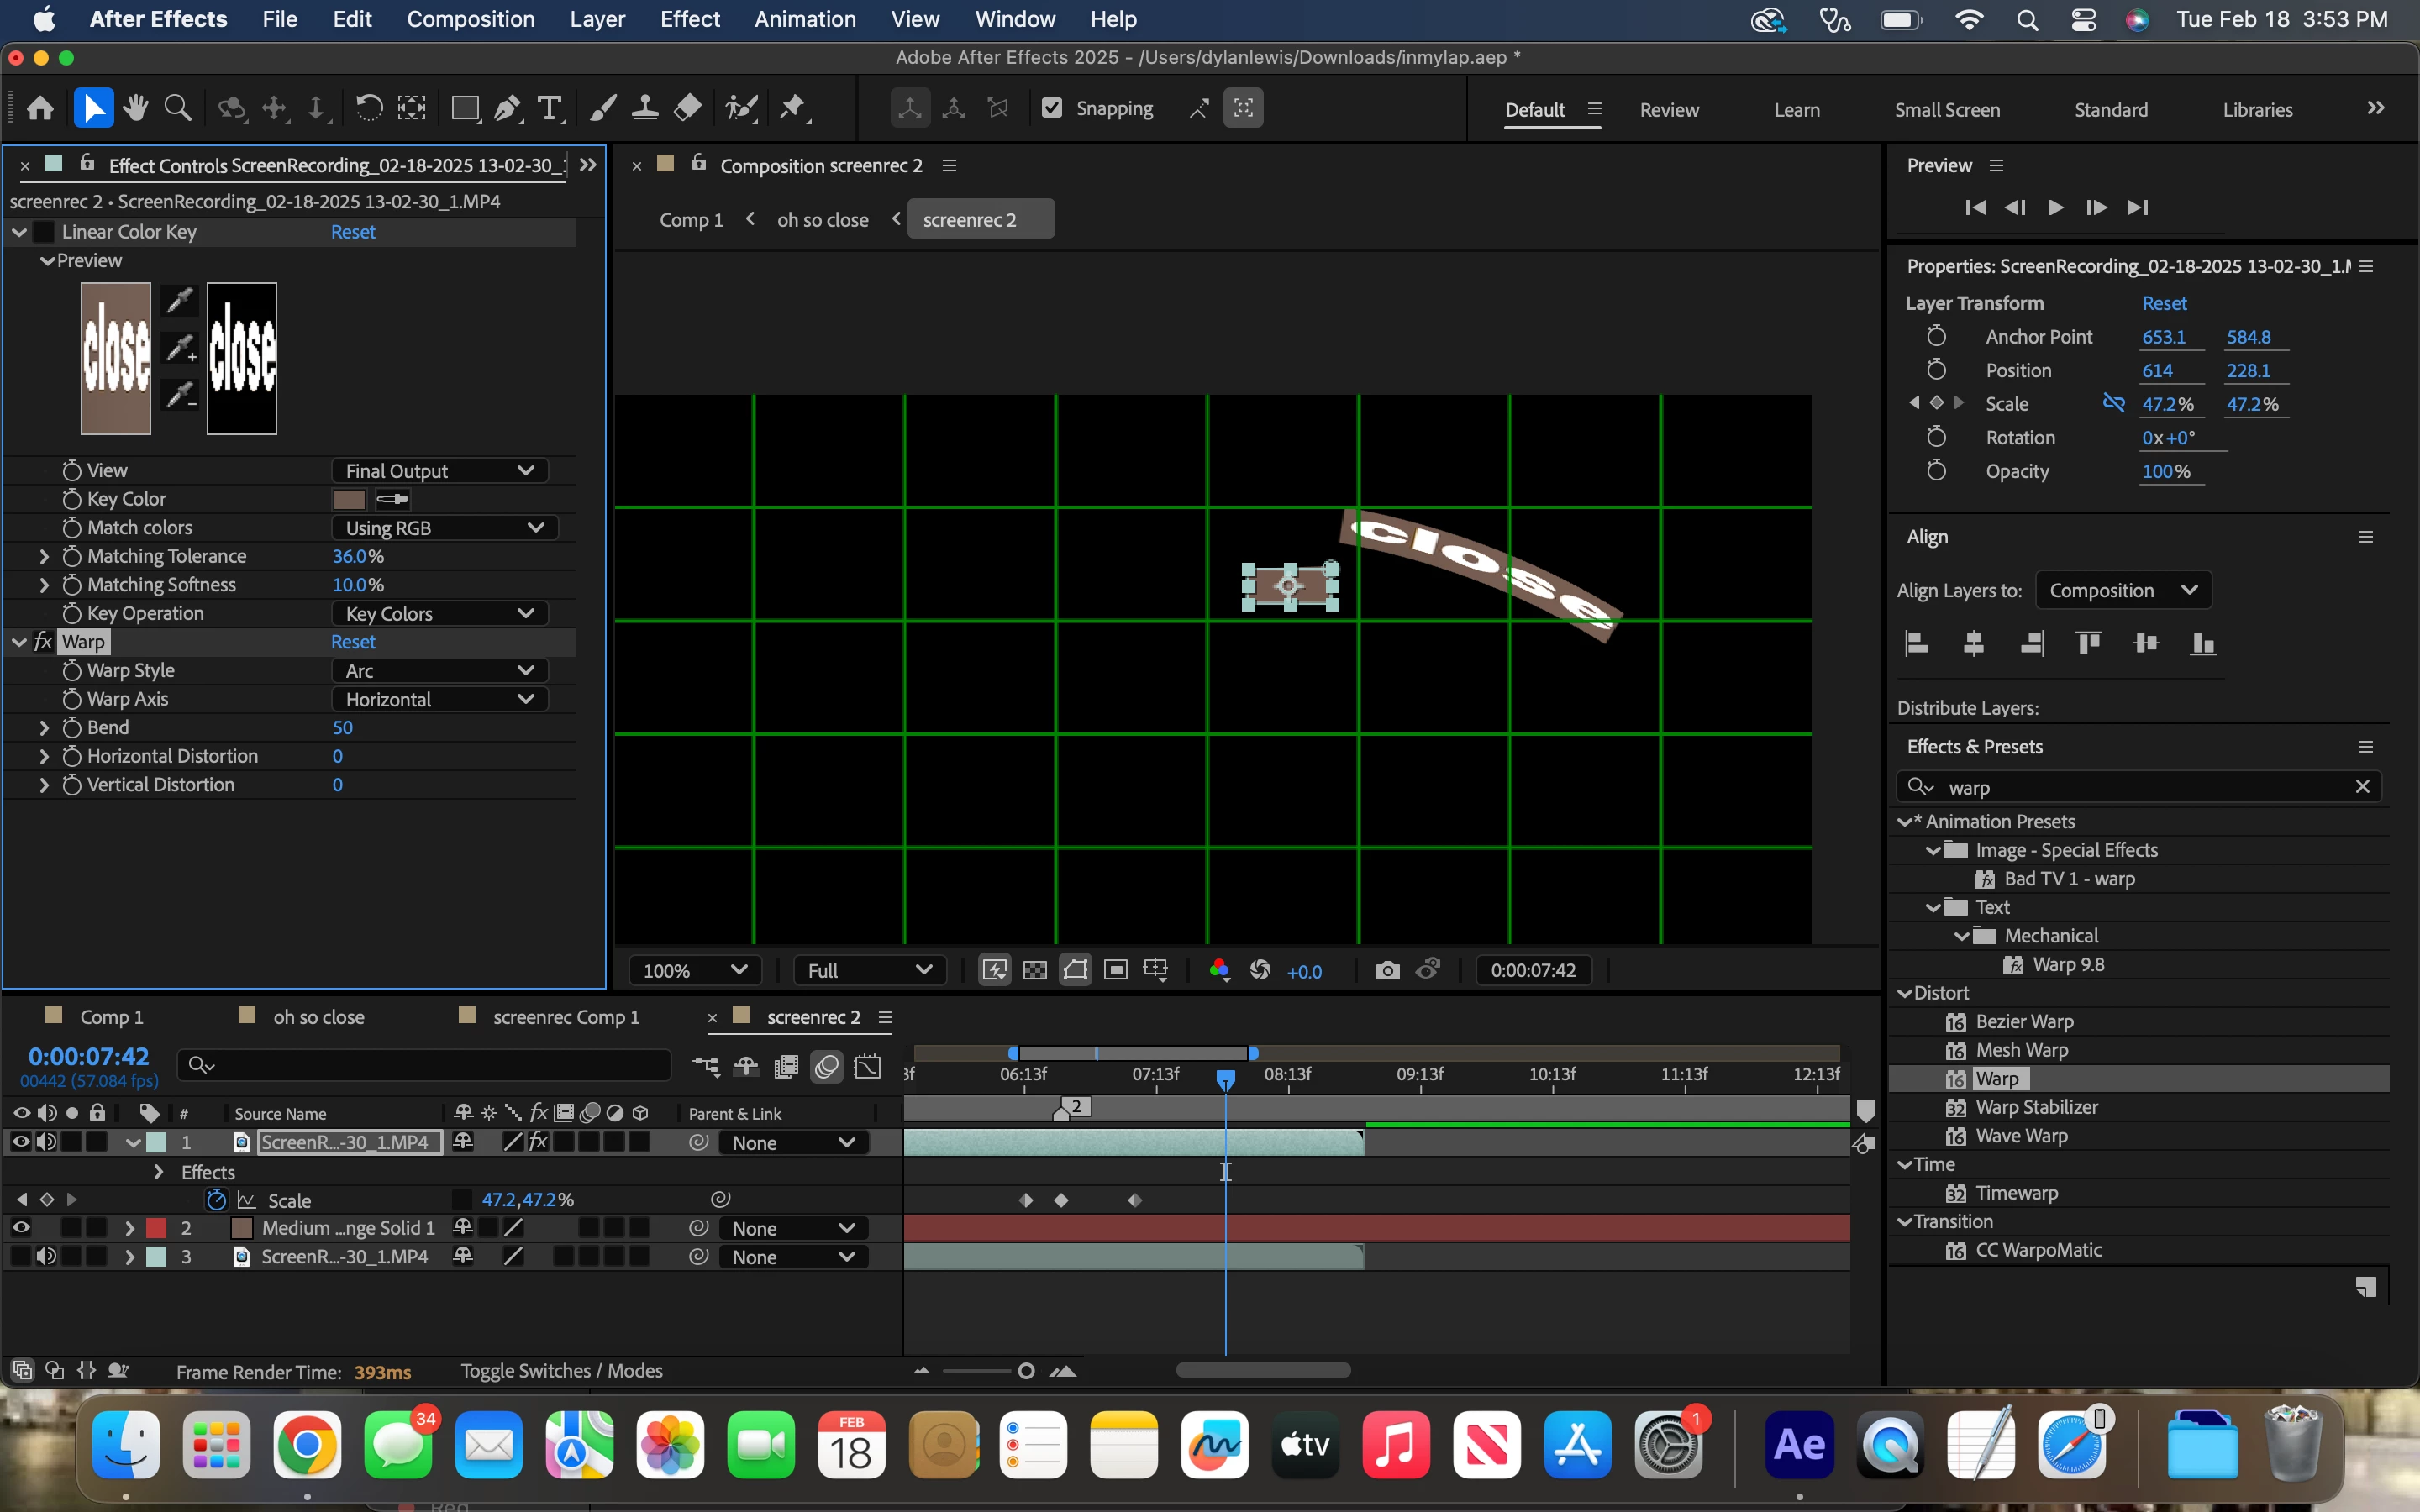
Task: Select the Rectangle shape tool
Action: (x=464, y=108)
